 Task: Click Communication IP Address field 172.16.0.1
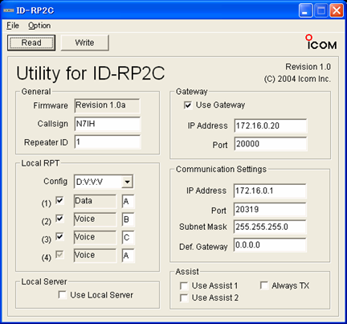(x=270, y=191)
